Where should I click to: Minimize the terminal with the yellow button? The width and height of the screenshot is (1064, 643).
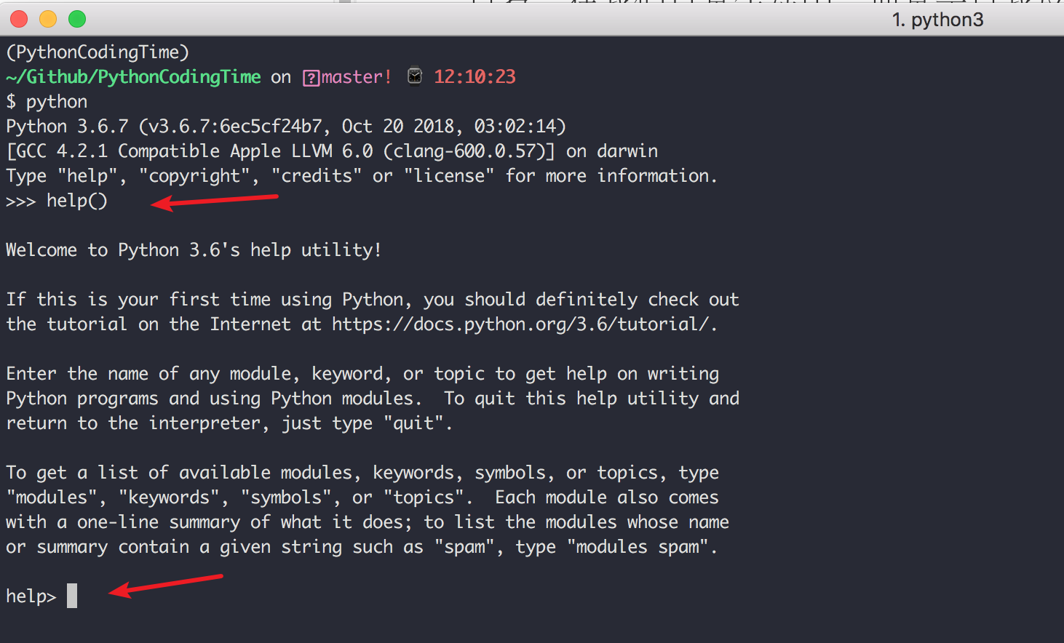pos(48,19)
